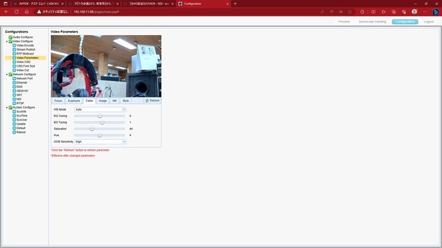The height and width of the screenshot is (248, 442).
Task: Switch to the AVITOK browser tab
Action: [38, 4]
